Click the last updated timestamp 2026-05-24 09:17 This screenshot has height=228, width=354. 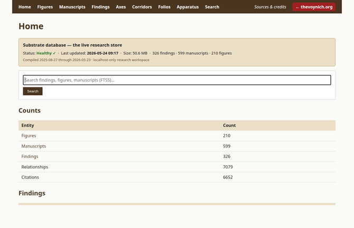click(103, 53)
